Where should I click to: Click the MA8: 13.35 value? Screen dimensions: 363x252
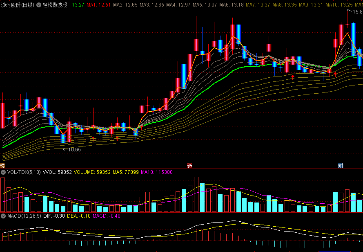point(285,5)
